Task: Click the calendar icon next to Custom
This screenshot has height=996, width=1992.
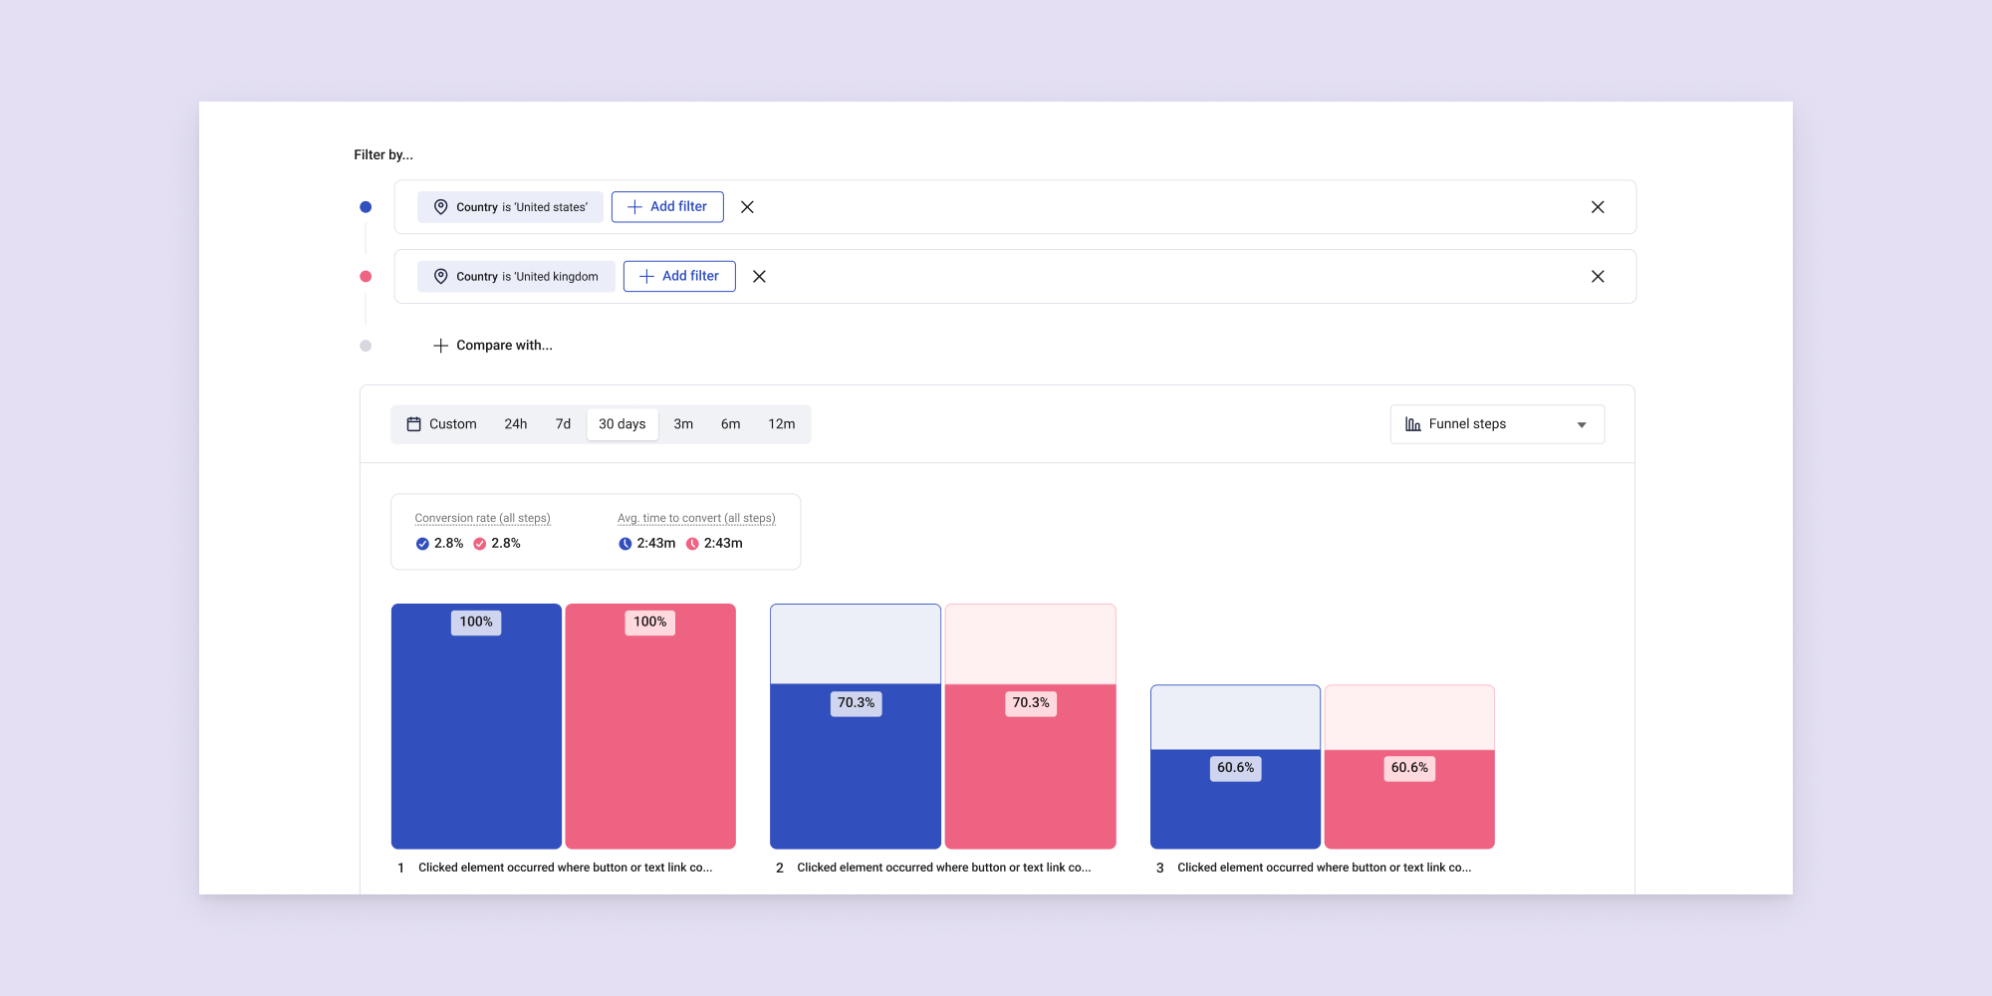Action: point(413,424)
